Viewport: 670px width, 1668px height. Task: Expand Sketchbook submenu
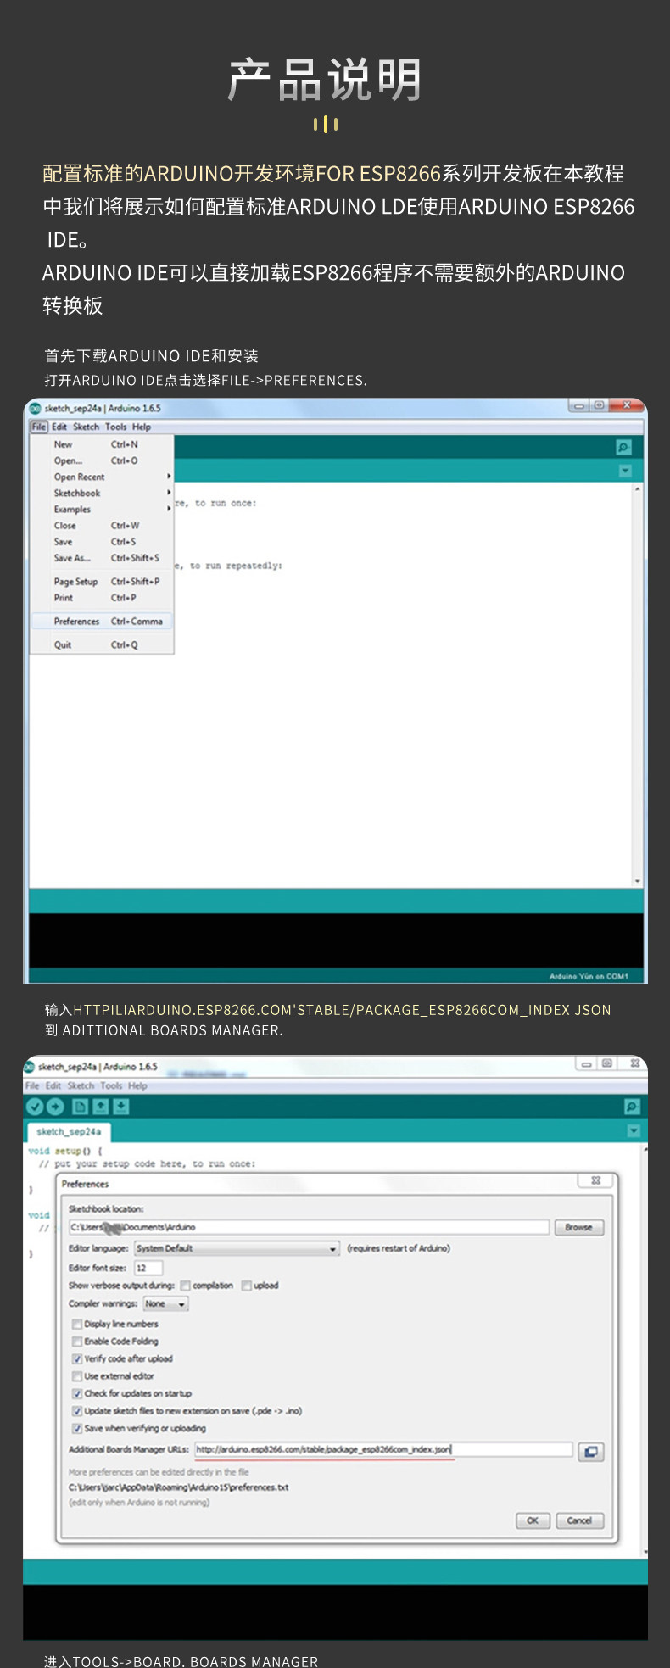point(102,493)
